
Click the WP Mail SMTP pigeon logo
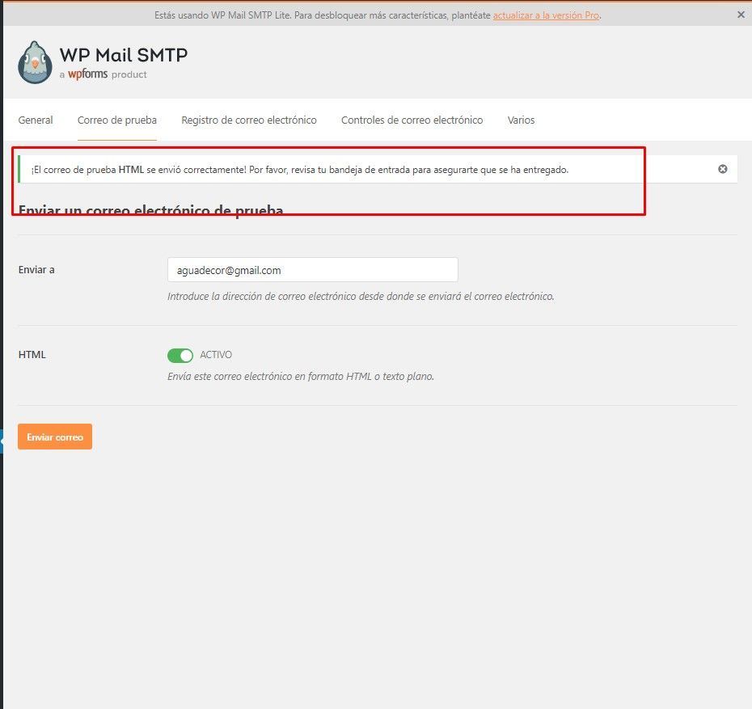(35, 62)
